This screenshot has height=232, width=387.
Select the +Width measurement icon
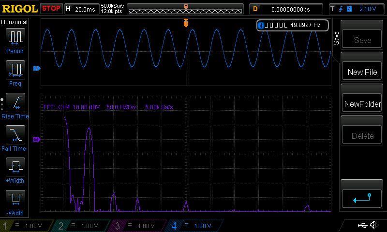coord(15,168)
